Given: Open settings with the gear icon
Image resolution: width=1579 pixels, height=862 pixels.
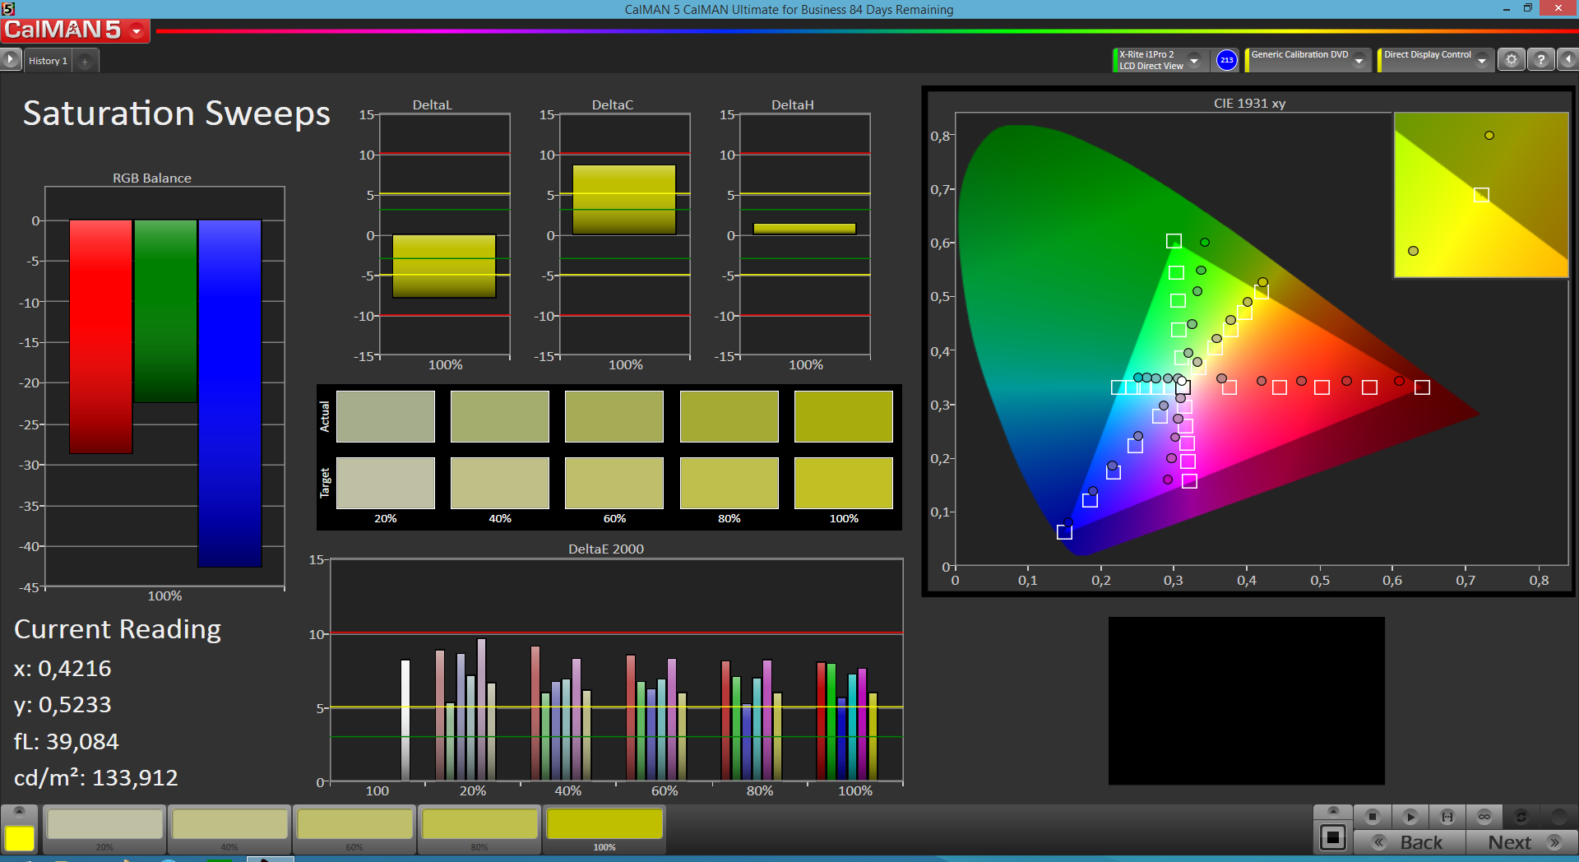Looking at the screenshot, I should point(1511,60).
